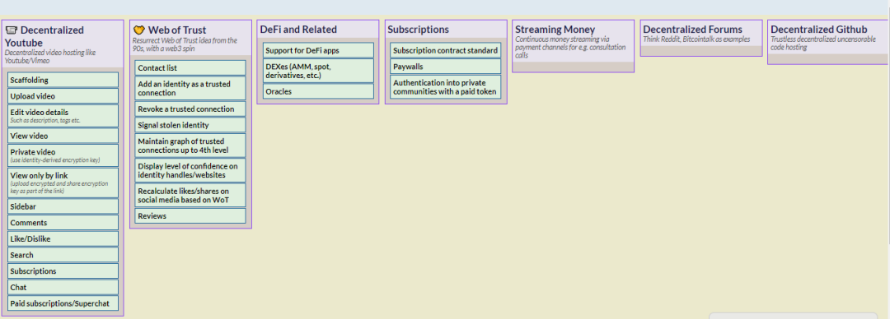
Task: Click the Signal stolen identity card
Action: [x=190, y=125]
